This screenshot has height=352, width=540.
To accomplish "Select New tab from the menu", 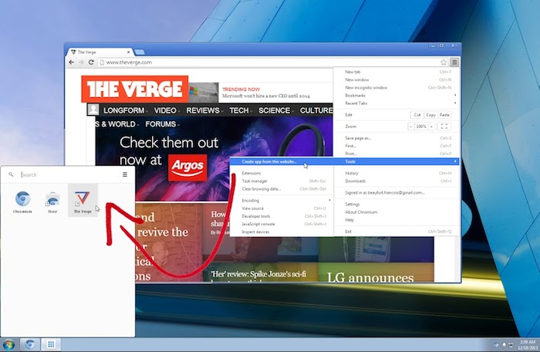I will click(x=397, y=72).
